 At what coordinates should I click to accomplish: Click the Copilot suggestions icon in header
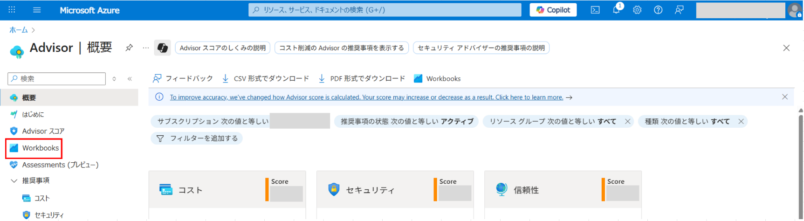pos(162,48)
